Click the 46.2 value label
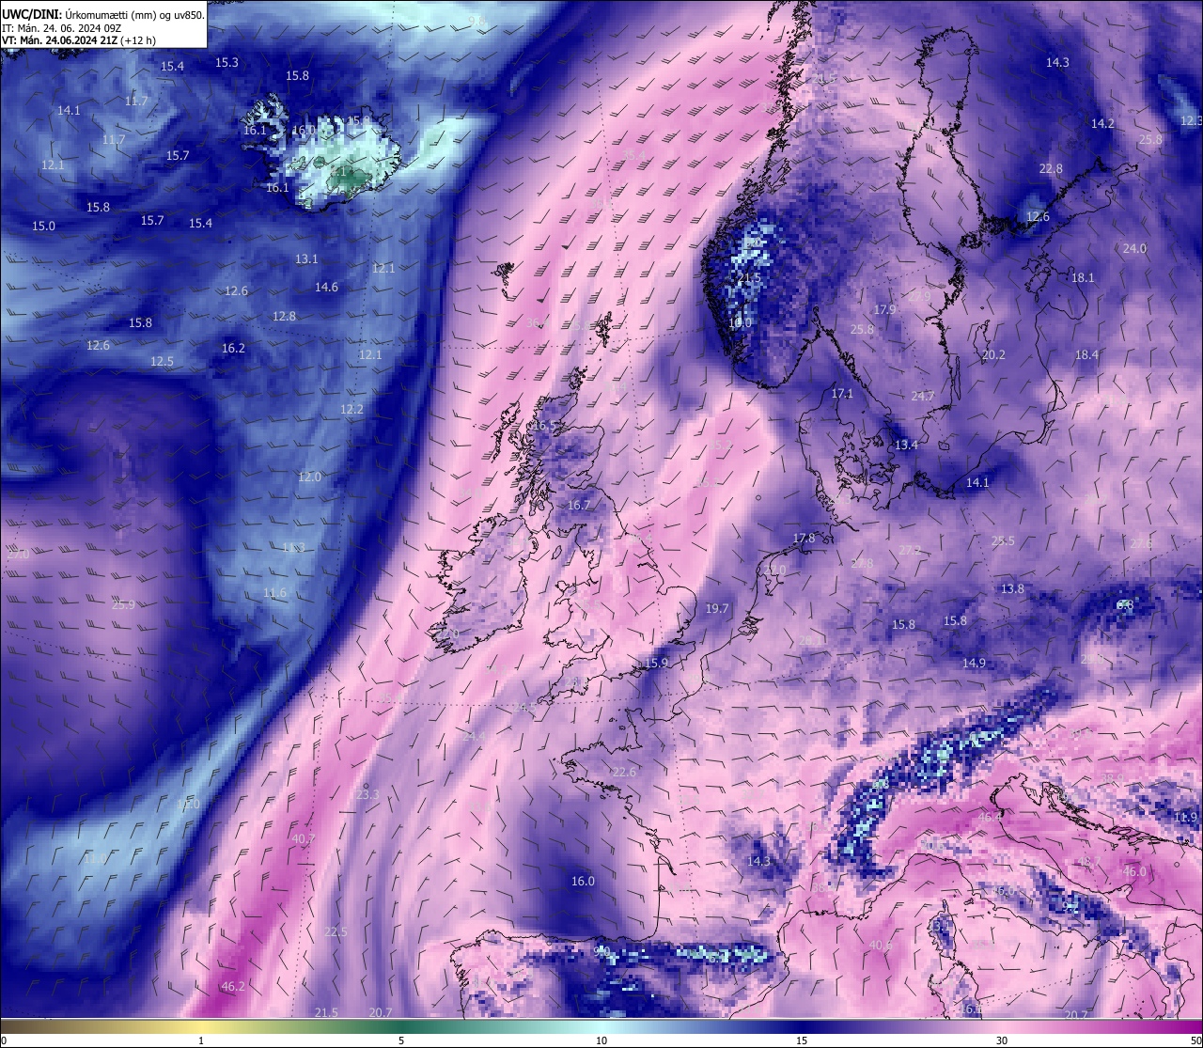The height and width of the screenshot is (1048, 1203). coord(233,987)
